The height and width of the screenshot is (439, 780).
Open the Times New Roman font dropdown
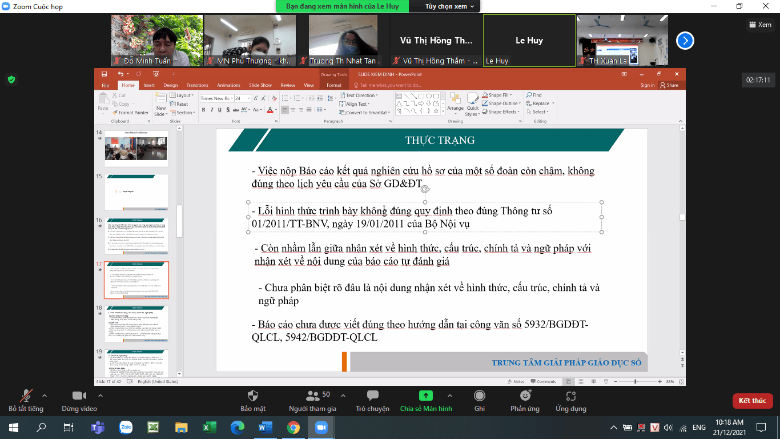click(x=232, y=98)
